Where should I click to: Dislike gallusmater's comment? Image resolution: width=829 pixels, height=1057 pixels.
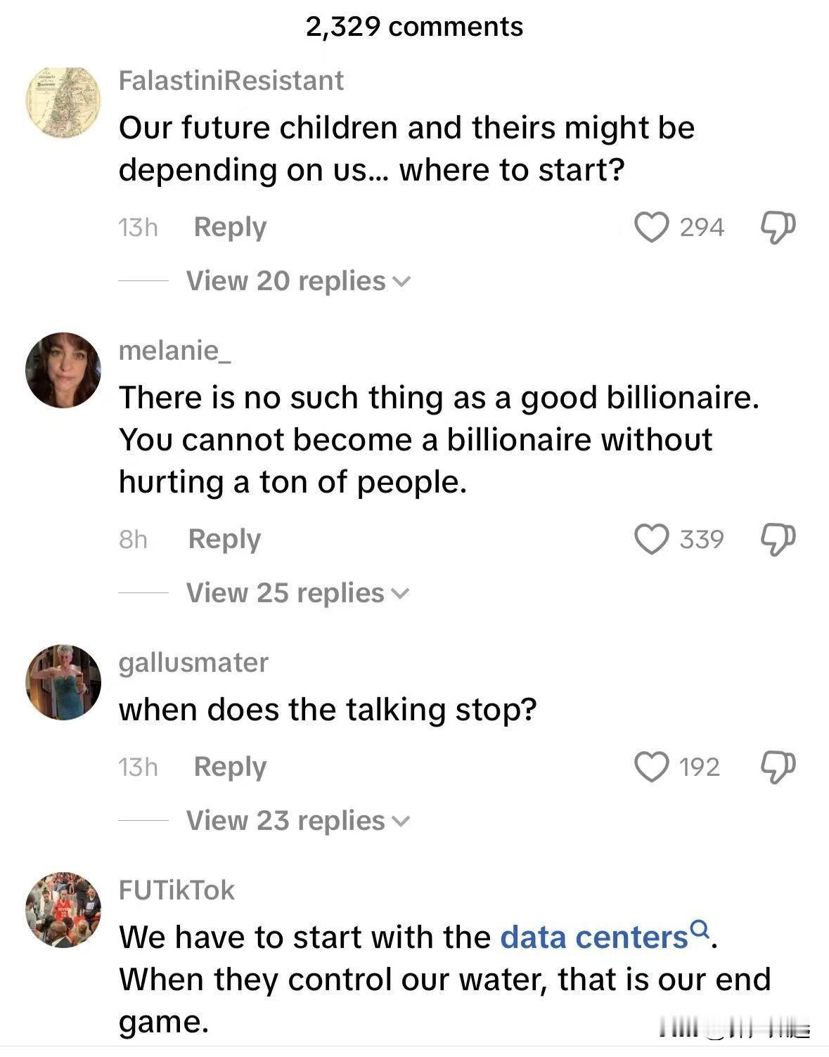pos(778,767)
